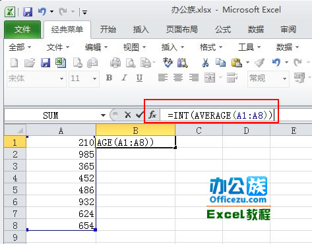The height and width of the screenshot is (244, 312).
Task: Click inside the formula bar input
Action: [236, 115]
